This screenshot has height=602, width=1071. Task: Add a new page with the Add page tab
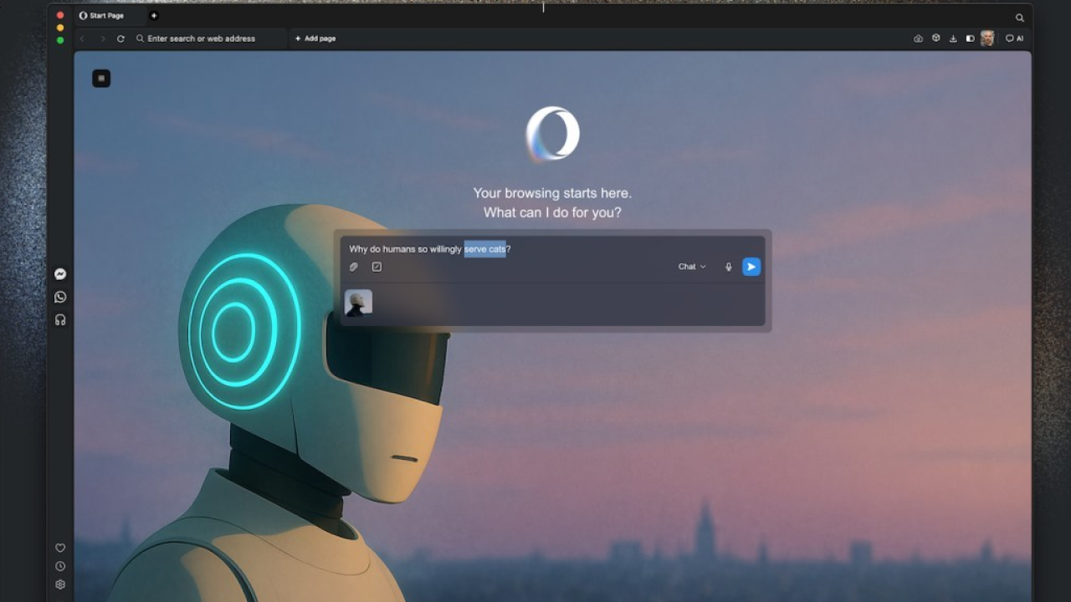pos(315,38)
